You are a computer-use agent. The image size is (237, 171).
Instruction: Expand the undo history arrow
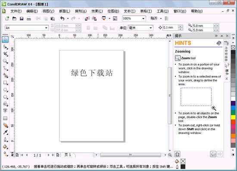pos(68,19)
